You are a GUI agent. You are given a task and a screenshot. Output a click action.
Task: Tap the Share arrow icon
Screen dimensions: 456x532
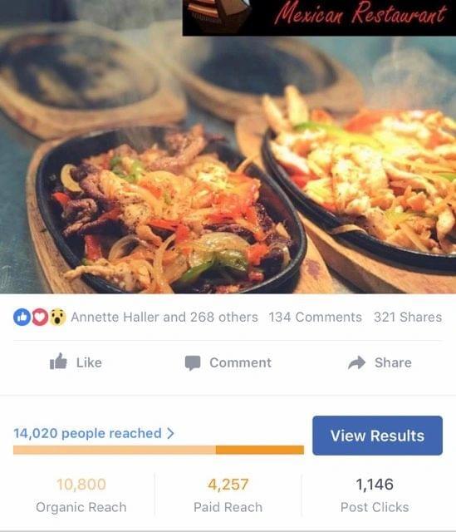tap(356, 362)
